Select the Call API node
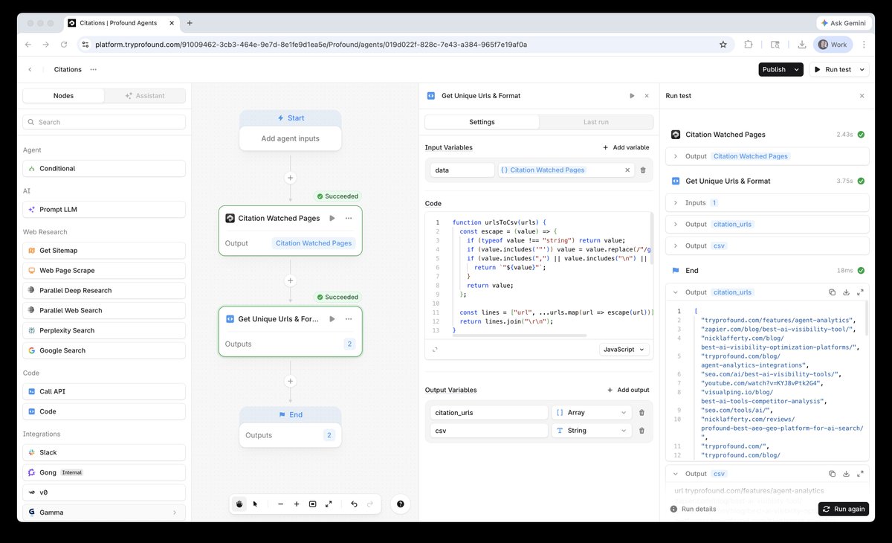The image size is (892, 543). 104,392
